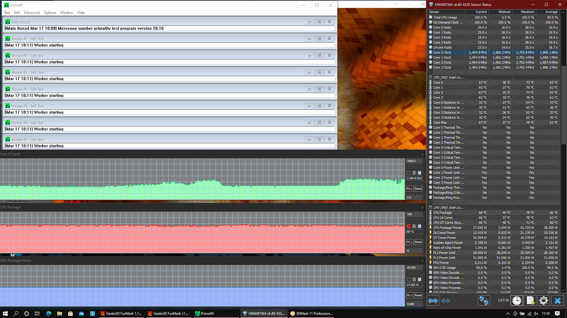
Task: Click the log file with plus icon
Action: (530, 301)
